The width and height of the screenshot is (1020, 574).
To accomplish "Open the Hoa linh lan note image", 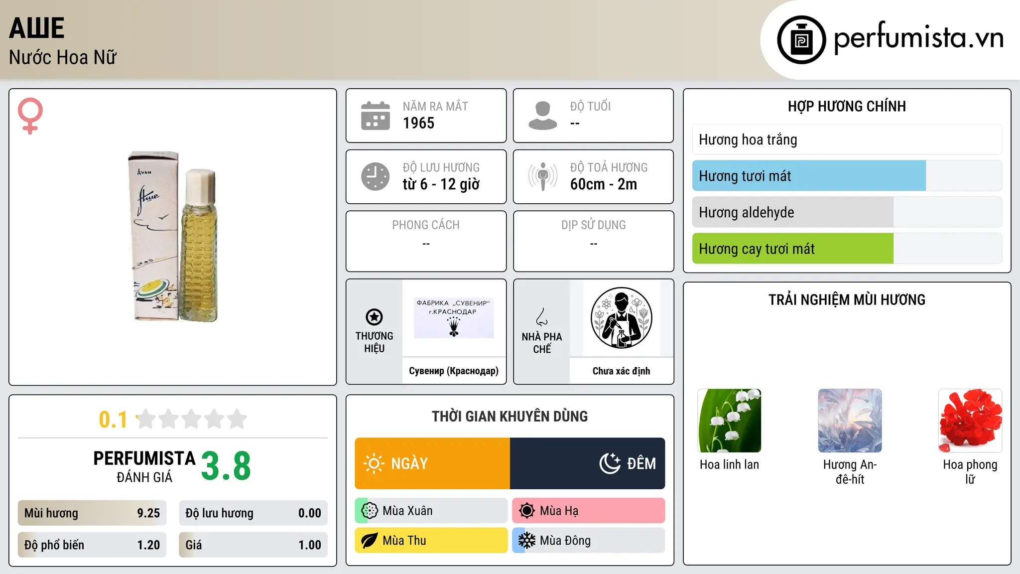I will point(730,421).
